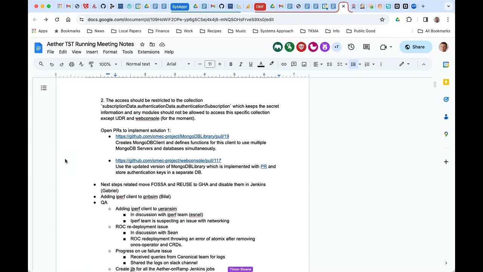Open the Google Docs home icon

38,48
